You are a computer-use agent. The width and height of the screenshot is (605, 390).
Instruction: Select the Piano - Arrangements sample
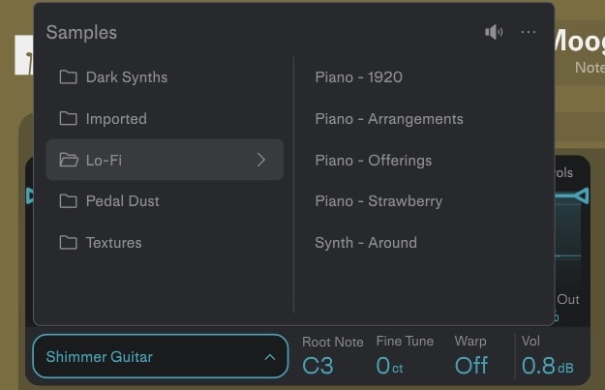click(x=388, y=119)
